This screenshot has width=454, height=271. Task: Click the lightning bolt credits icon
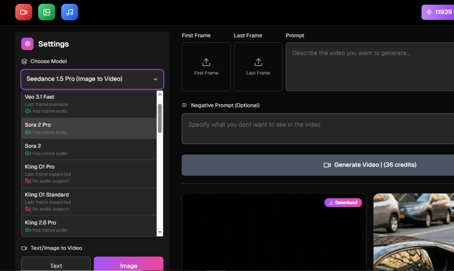tap(429, 12)
